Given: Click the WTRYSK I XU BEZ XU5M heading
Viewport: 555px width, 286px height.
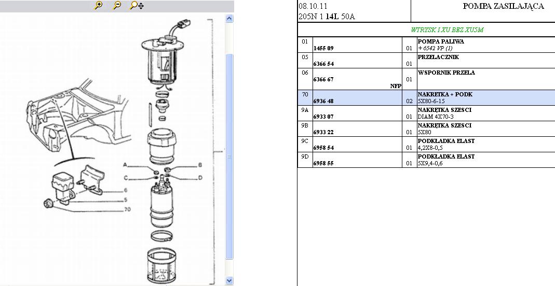Looking at the screenshot, I should click(446, 30).
